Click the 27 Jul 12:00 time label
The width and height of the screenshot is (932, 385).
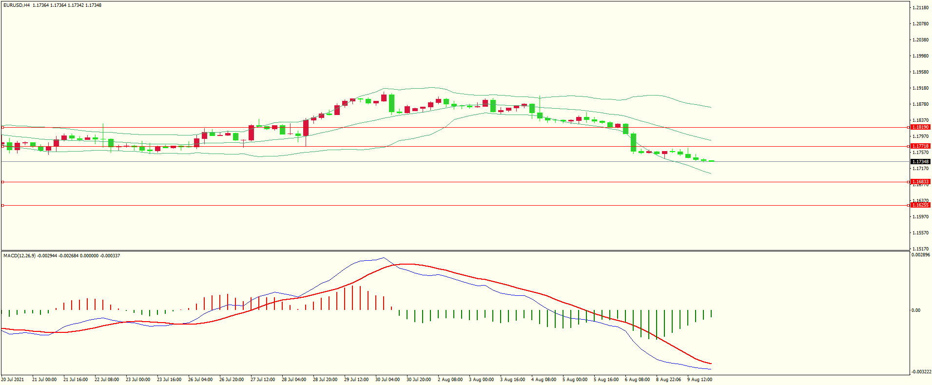click(263, 380)
